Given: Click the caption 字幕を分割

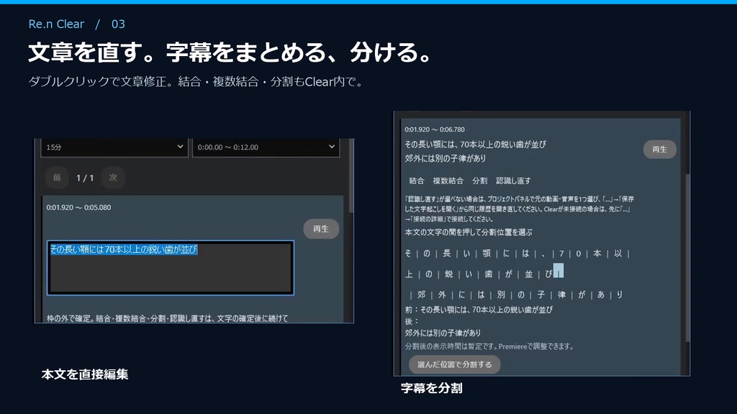Looking at the screenshot, I should point(432,388).
